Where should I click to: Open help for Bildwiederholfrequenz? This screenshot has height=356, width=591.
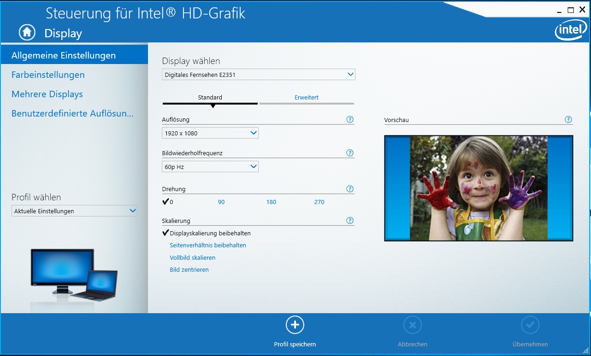coord(350,153)
